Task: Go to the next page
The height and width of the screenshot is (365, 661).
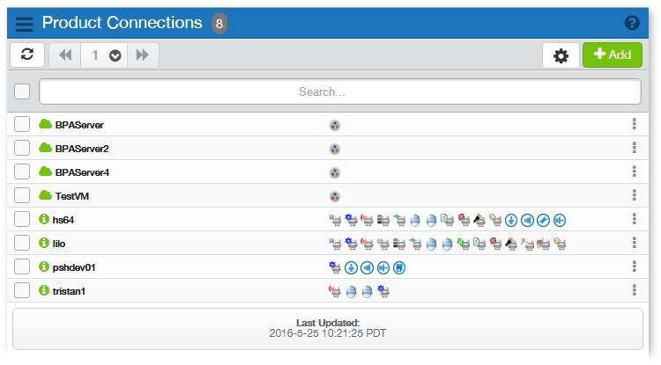Action: [142, 55]
